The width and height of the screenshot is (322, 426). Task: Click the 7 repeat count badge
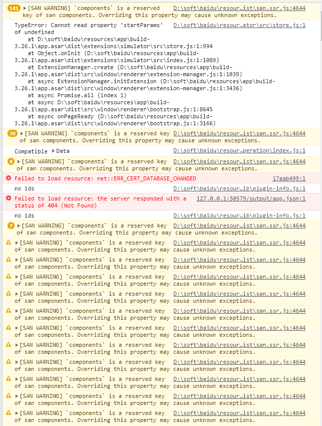pyautogui.click(x=11, y=226)
